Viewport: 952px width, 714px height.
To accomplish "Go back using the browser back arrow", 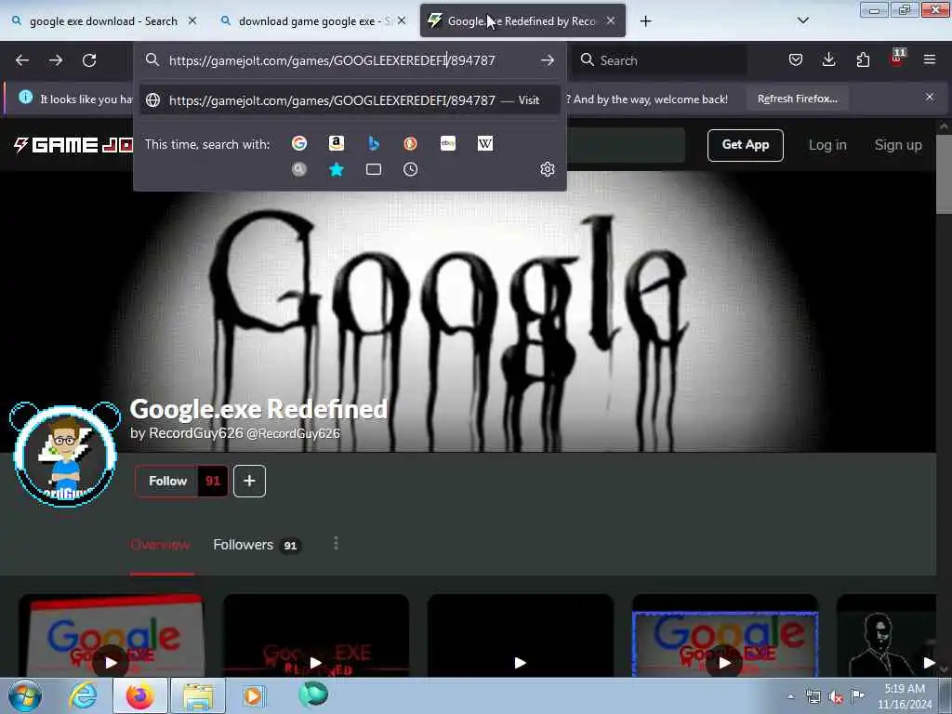I will [22, 60].
